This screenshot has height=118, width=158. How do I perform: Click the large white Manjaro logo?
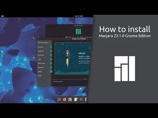(x=125, y=69)
